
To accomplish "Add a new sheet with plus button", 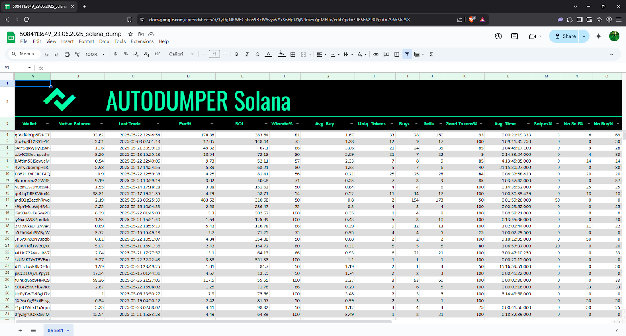I will tap(20, 331).
